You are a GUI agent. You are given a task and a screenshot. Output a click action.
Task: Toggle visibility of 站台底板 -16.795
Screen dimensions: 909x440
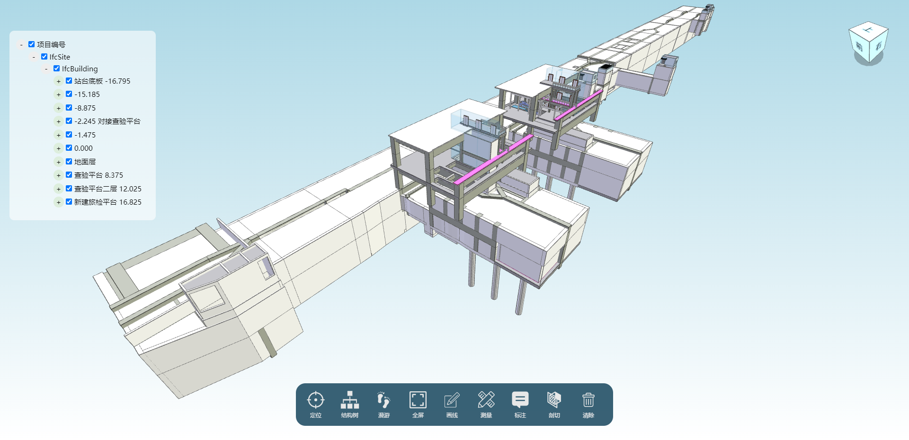pos(69,81)
